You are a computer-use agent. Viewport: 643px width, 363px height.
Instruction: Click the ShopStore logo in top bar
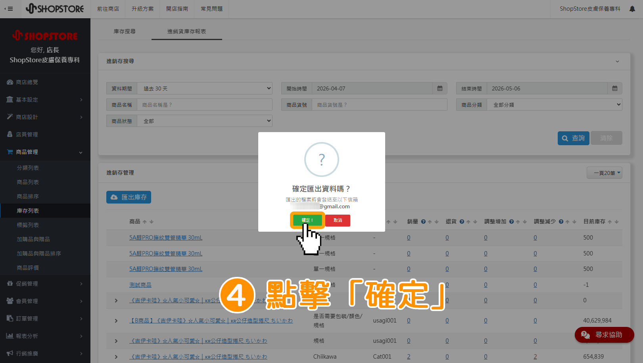coord(55,9)
